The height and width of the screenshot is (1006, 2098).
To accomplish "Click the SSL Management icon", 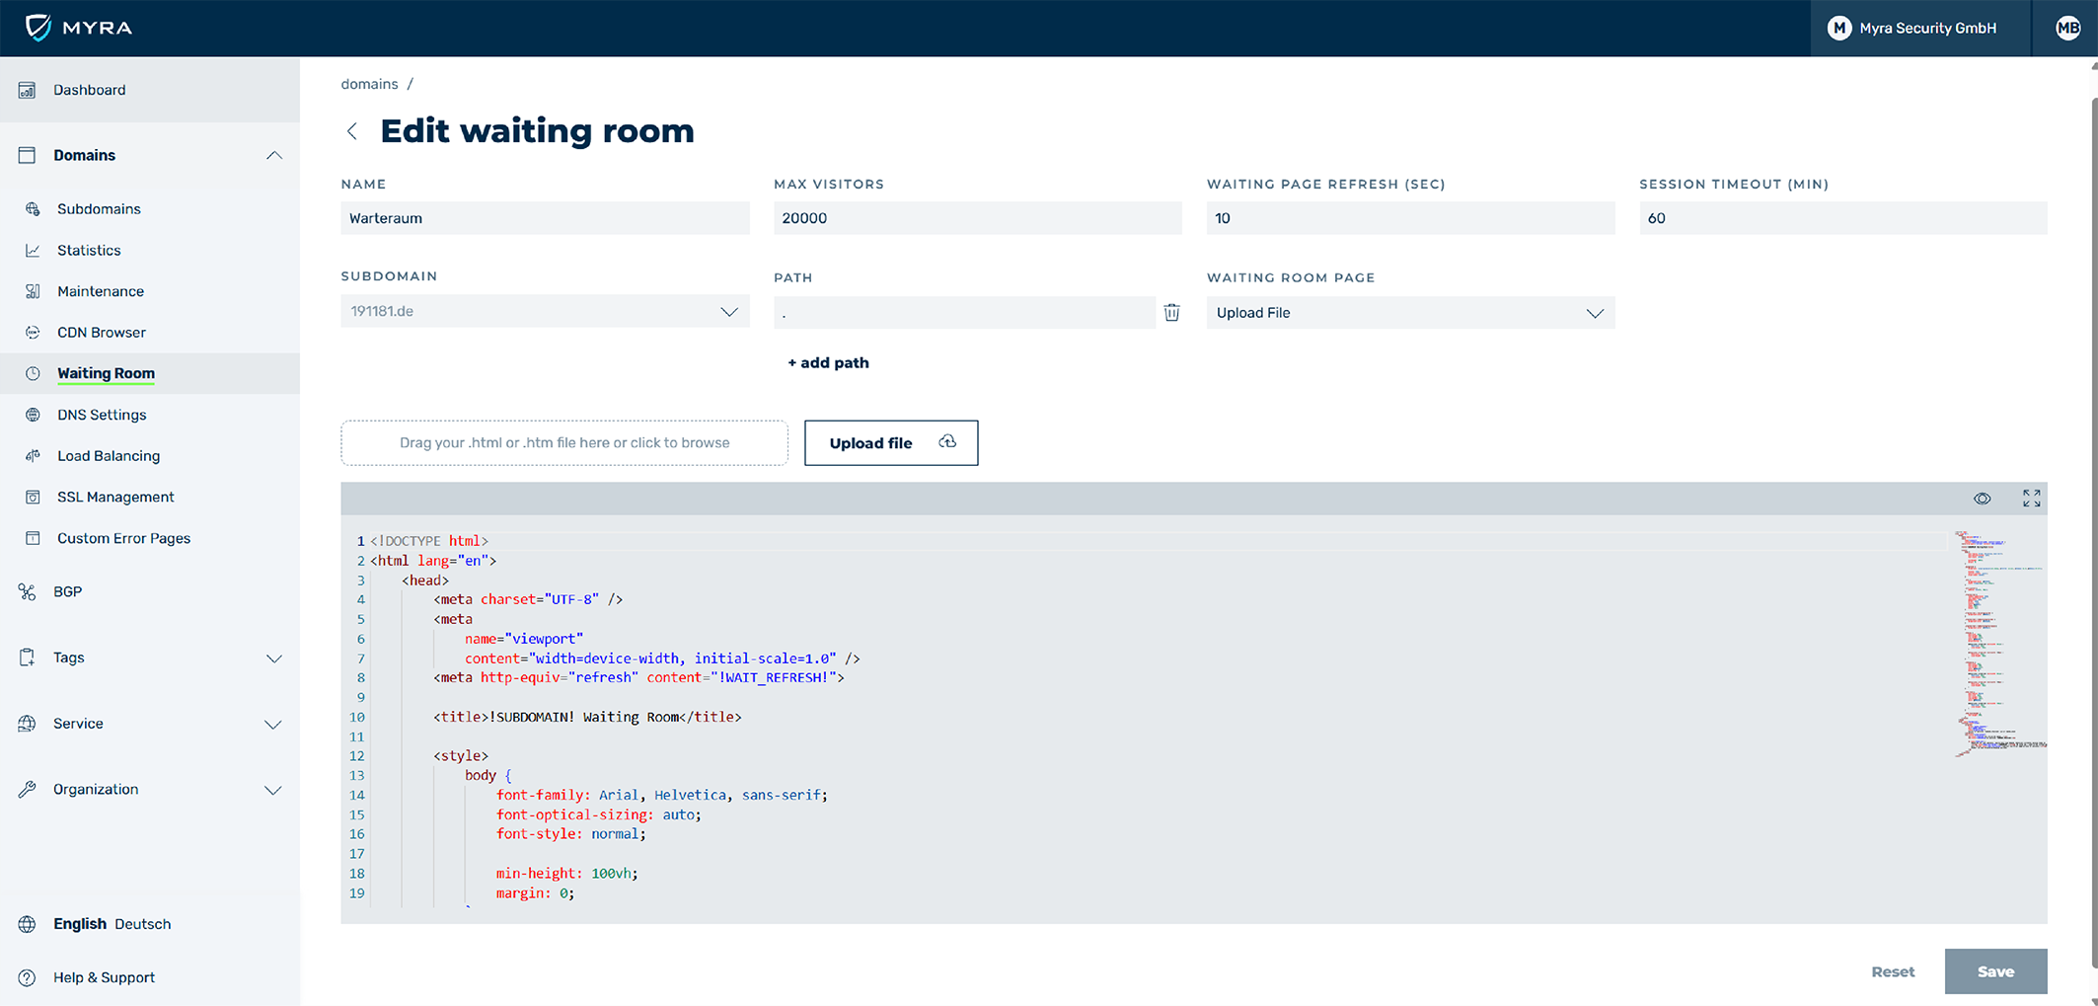I will (33, 497).
